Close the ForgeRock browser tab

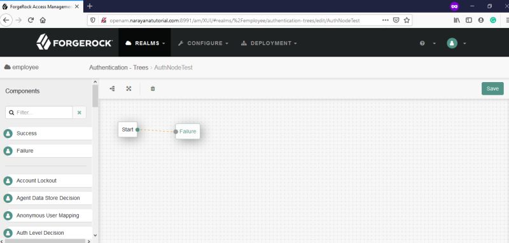pyautogui.click(x=77, y=6)
